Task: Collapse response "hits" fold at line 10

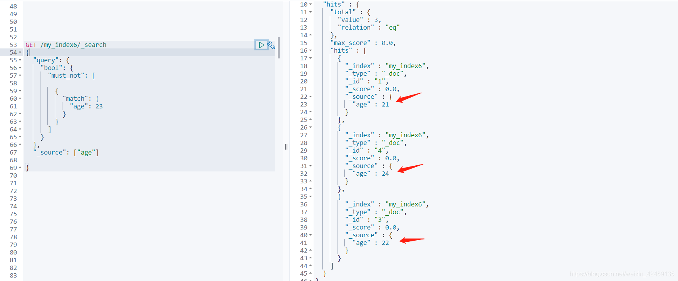Action: 310,4
